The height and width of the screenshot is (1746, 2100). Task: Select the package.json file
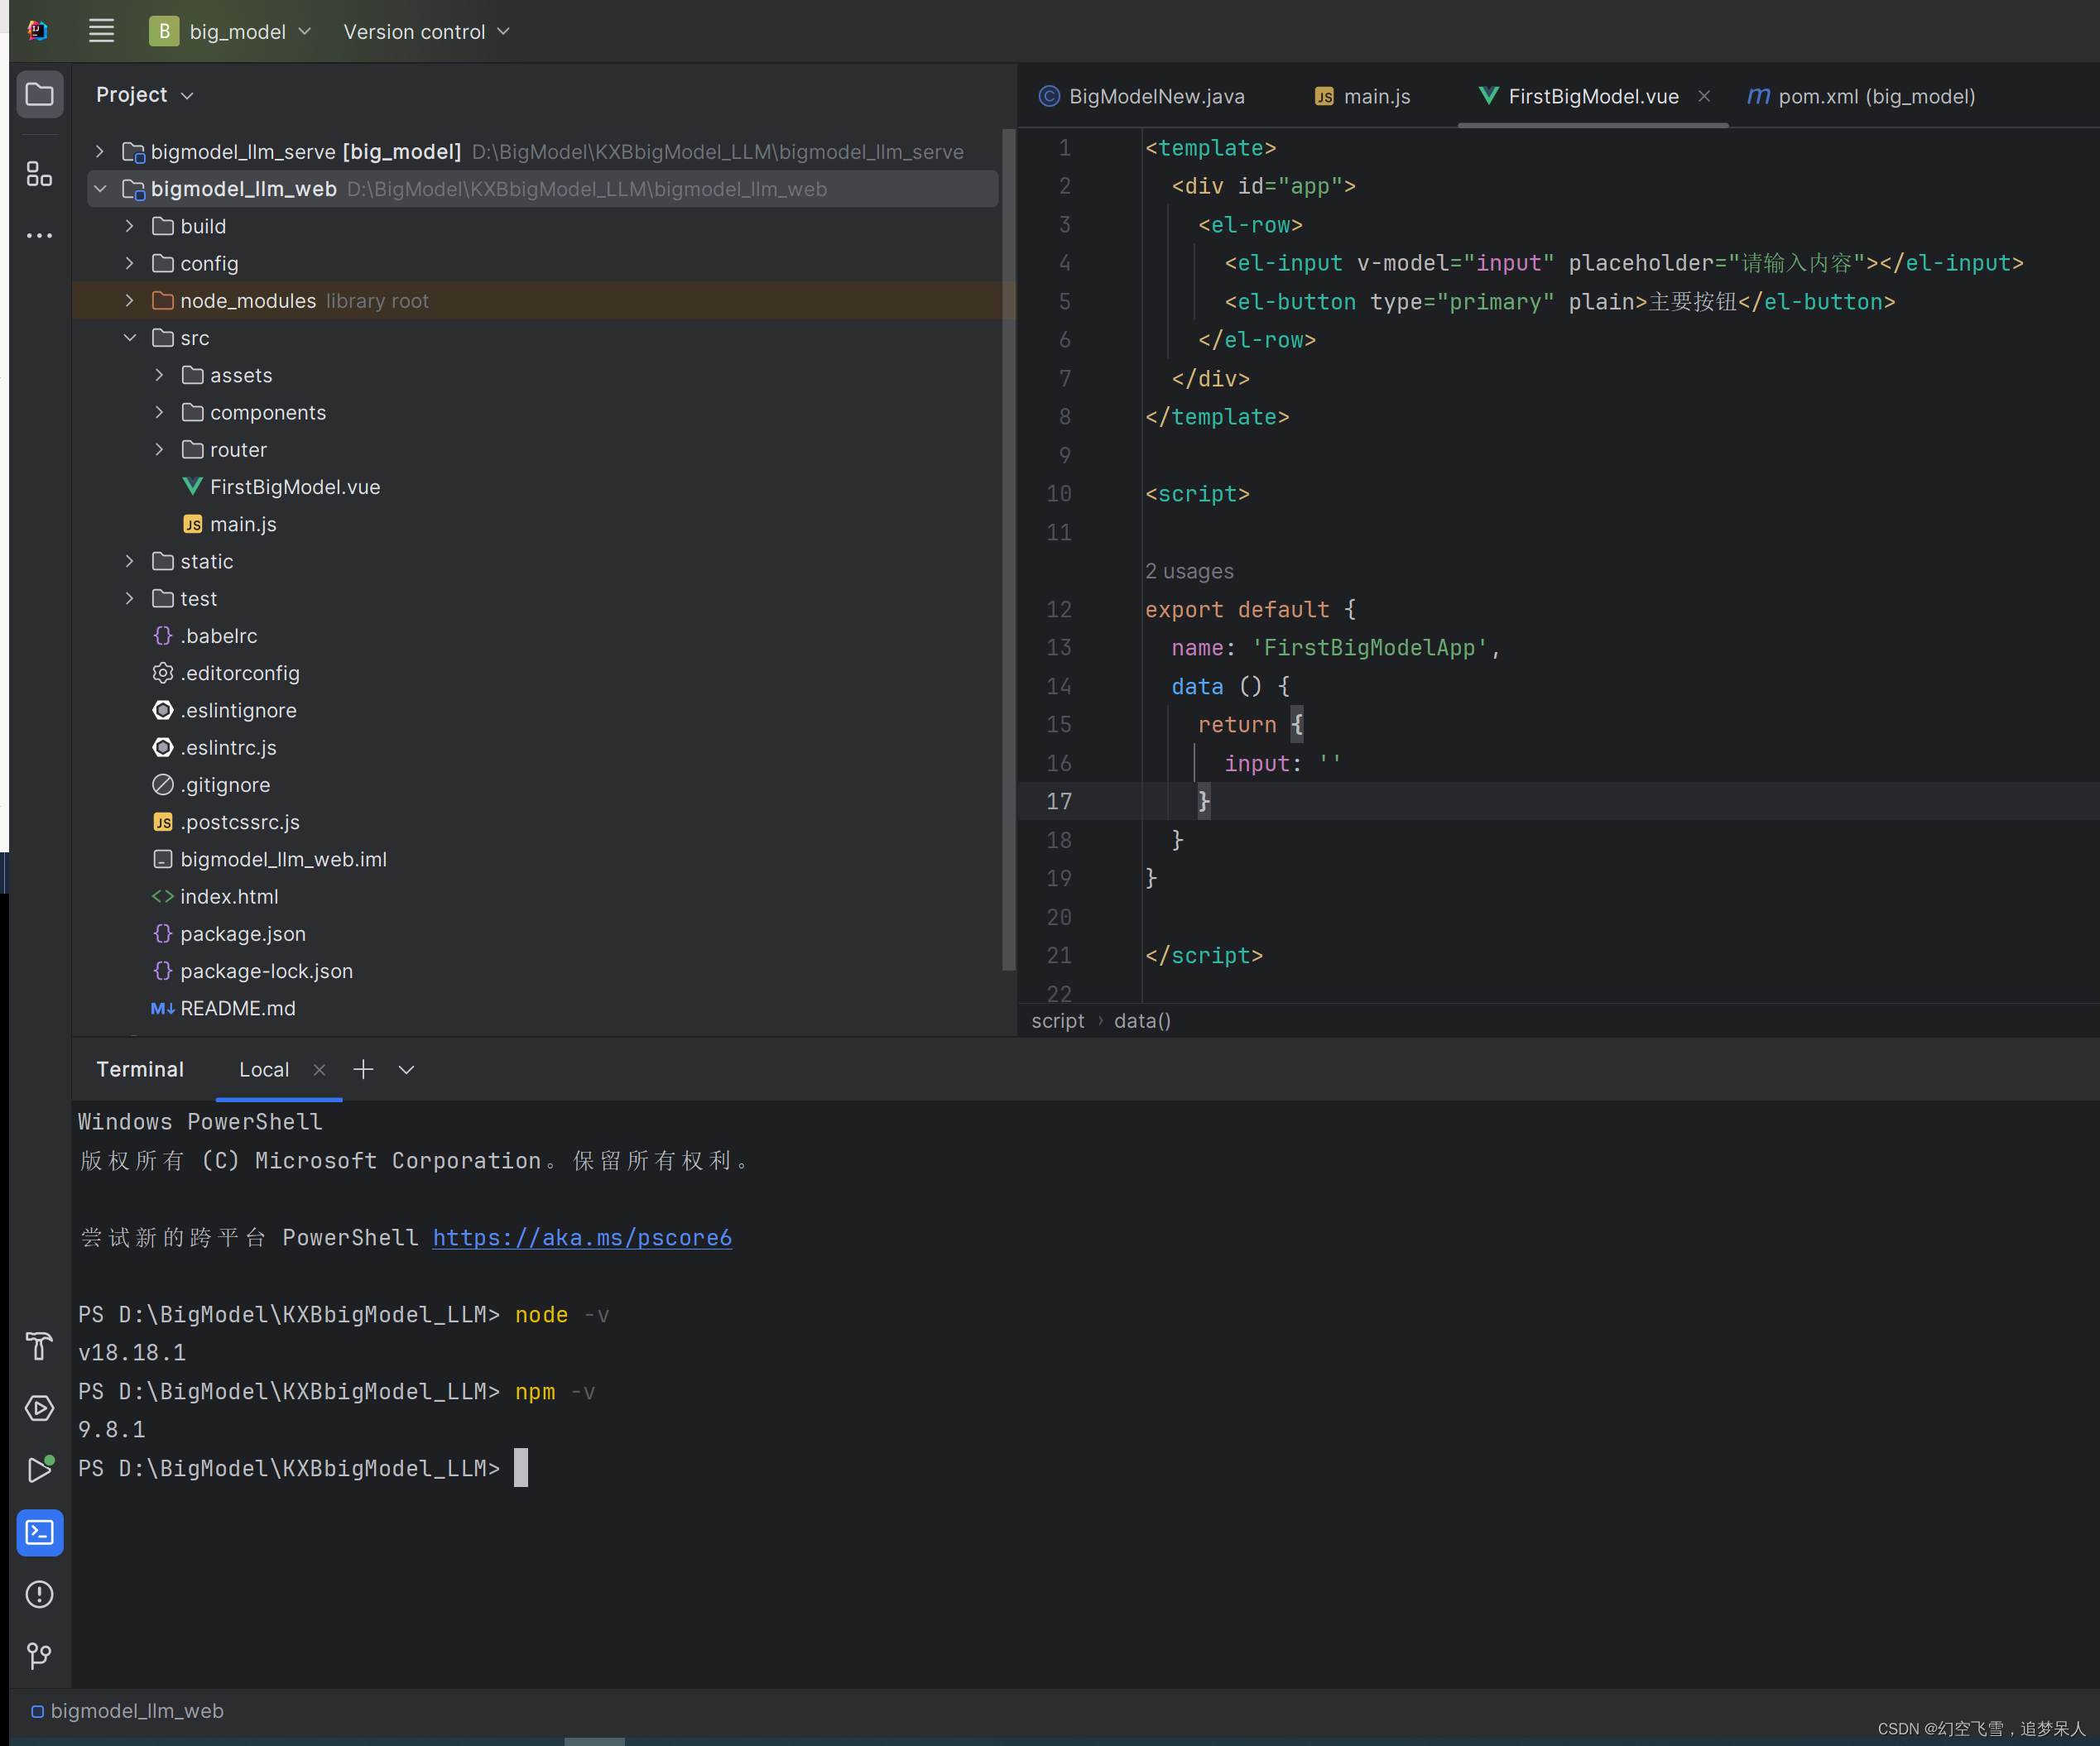pyautogui.click(x=229, y=933)
